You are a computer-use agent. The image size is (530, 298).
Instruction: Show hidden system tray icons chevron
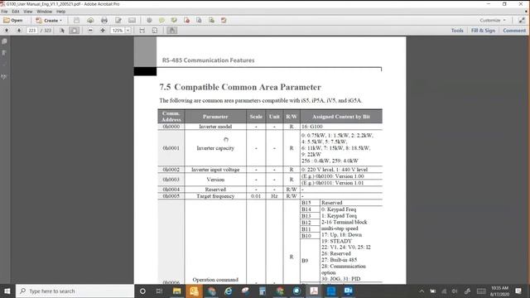[422, 291]
